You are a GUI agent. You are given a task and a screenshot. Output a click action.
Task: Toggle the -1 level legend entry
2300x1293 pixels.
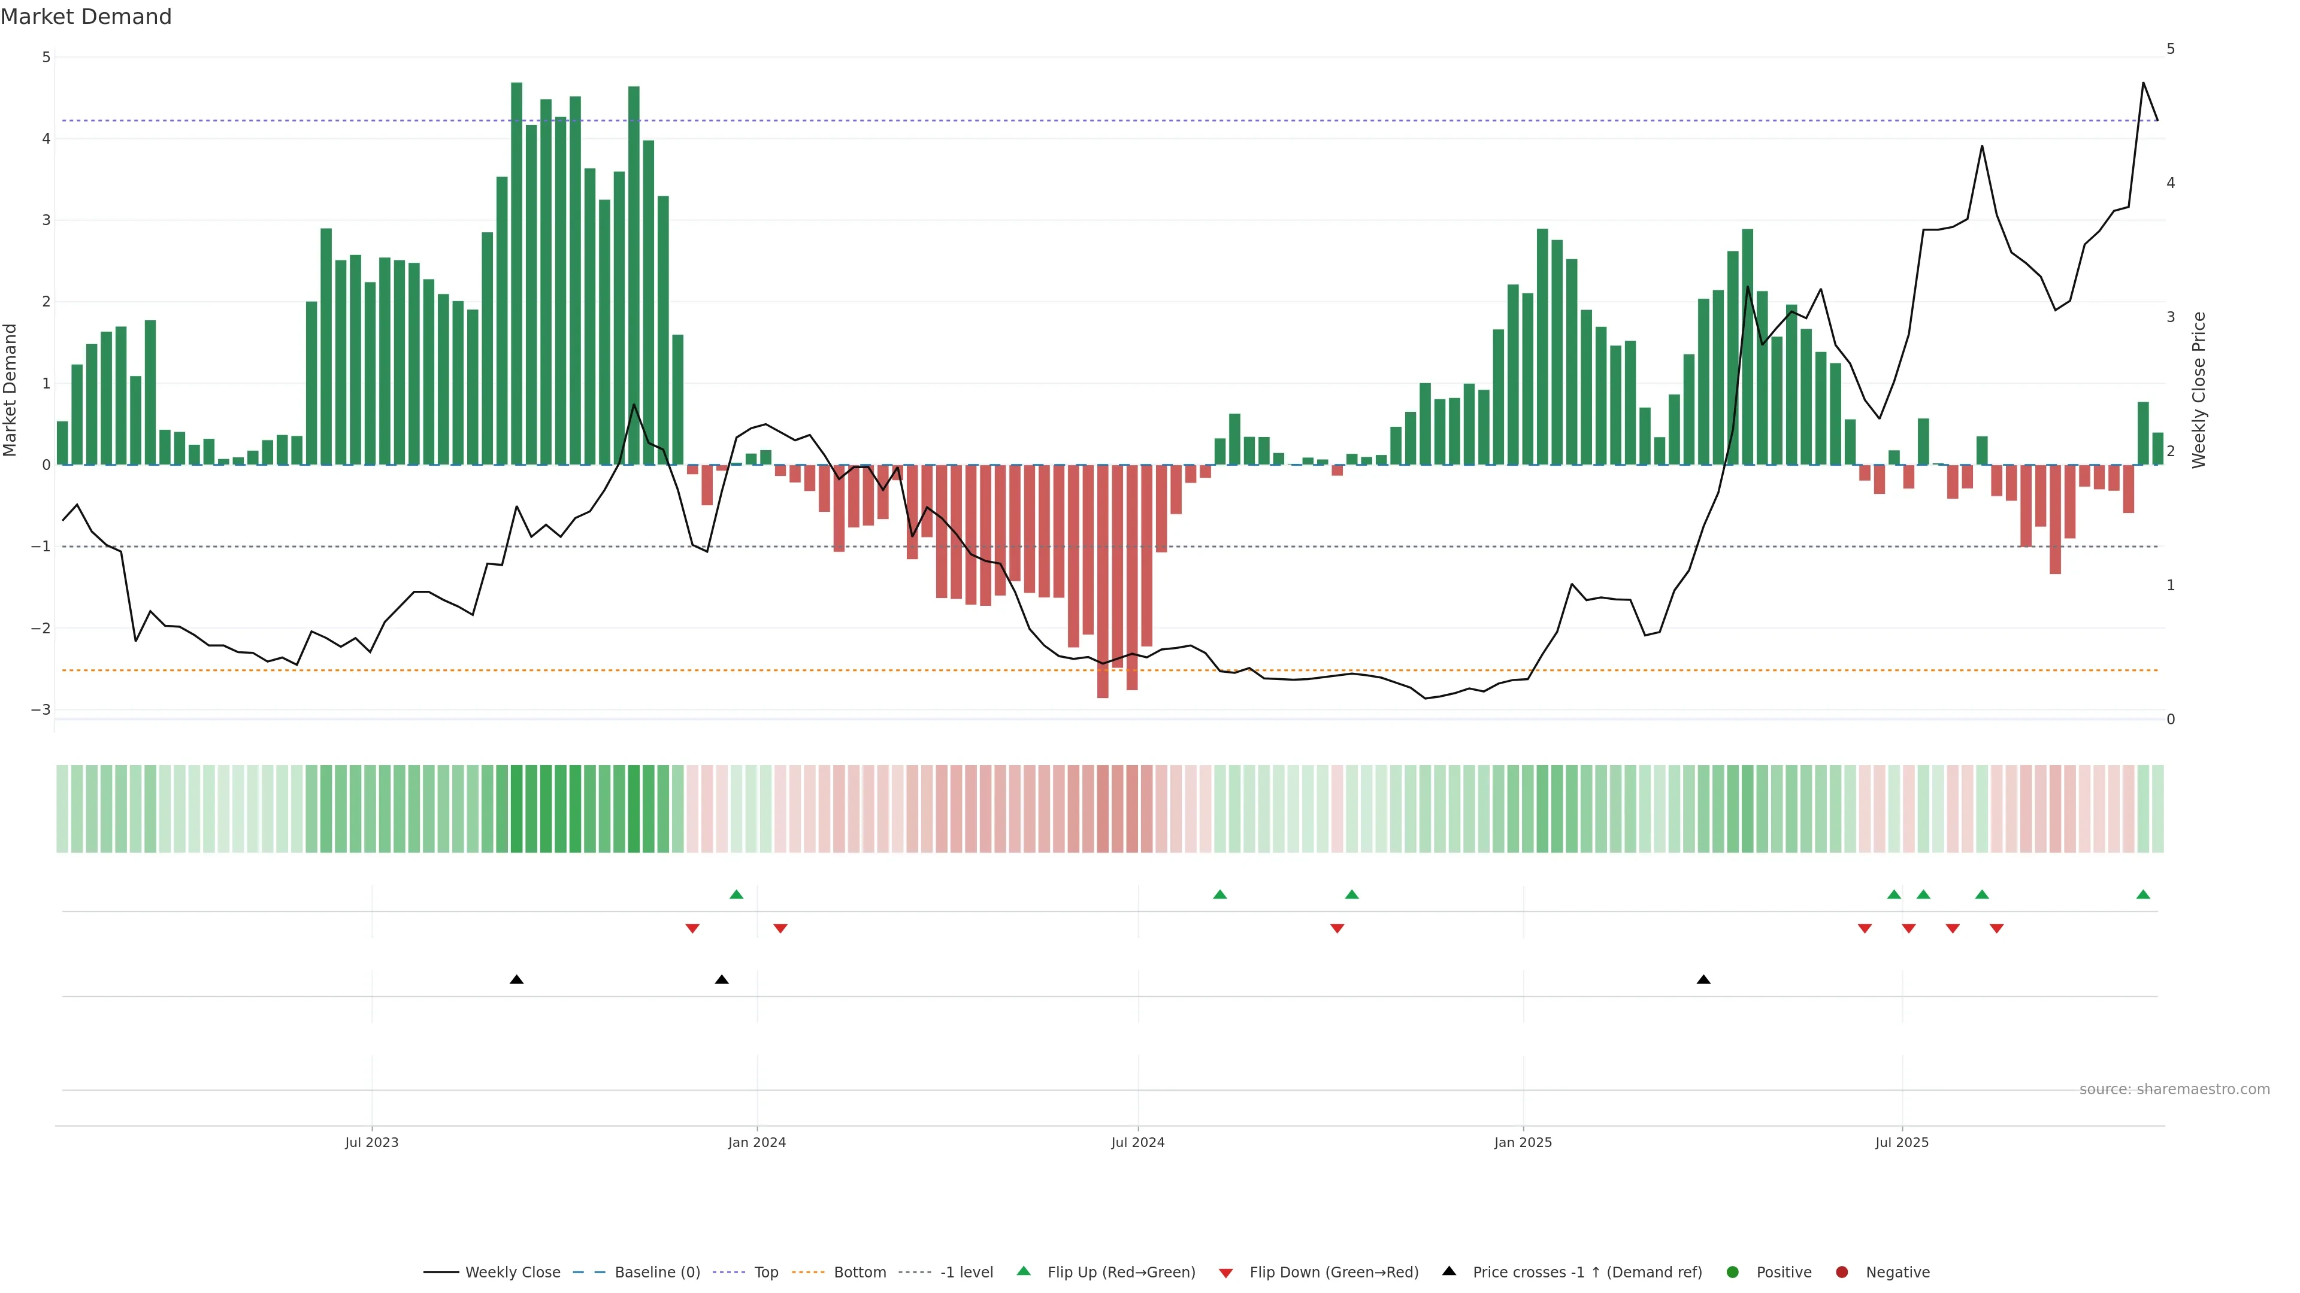click(966, 1273)
